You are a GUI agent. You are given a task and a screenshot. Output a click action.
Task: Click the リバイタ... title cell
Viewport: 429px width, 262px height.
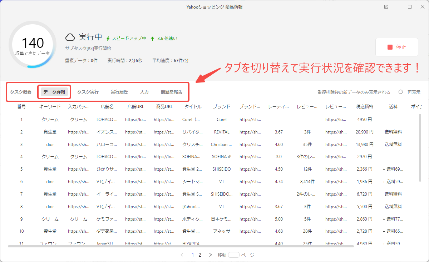192,132
